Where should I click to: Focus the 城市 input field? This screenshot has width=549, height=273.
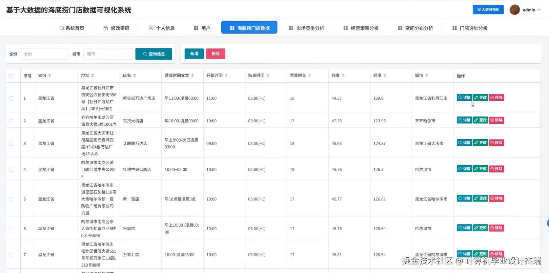tap(108, 54)
